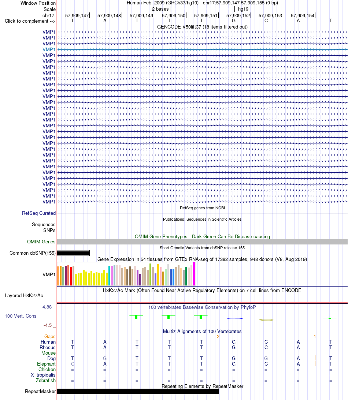The image size is (348, 400).
Task: Click the Window Position label
Action: (x=38, y=3)
